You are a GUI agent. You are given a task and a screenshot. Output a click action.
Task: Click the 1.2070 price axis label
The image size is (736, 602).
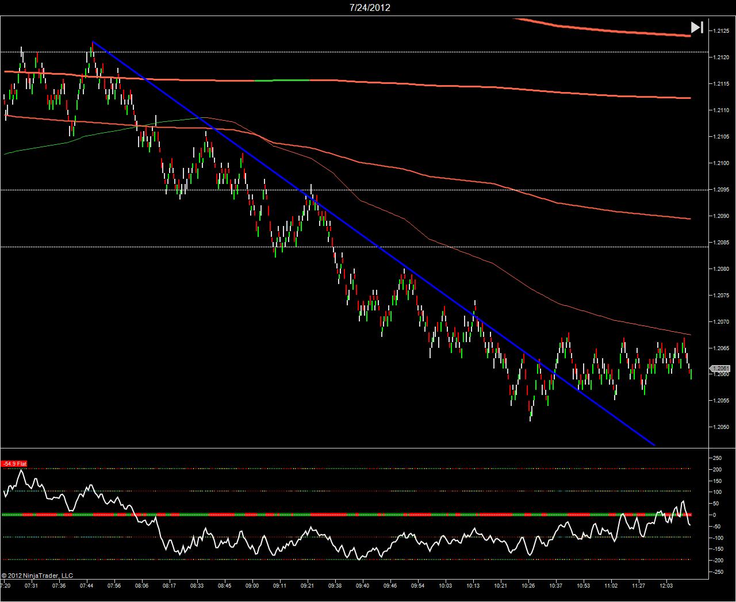721,321
